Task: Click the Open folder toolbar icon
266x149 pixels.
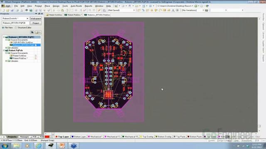Action: pos(7,10)
